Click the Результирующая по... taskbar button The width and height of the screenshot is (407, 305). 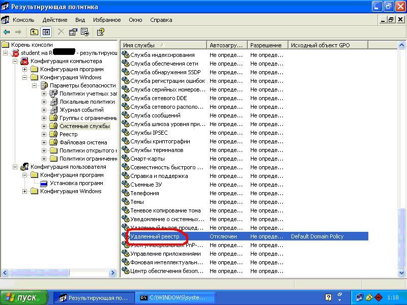pyautogui.click(x=94, y=297)
